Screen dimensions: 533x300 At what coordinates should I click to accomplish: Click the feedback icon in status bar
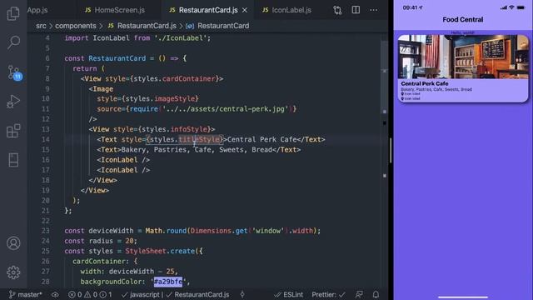[x=359, y=294]
